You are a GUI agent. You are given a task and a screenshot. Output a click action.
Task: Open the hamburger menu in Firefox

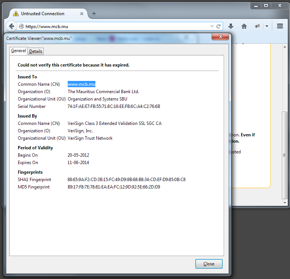pos(280,26)
